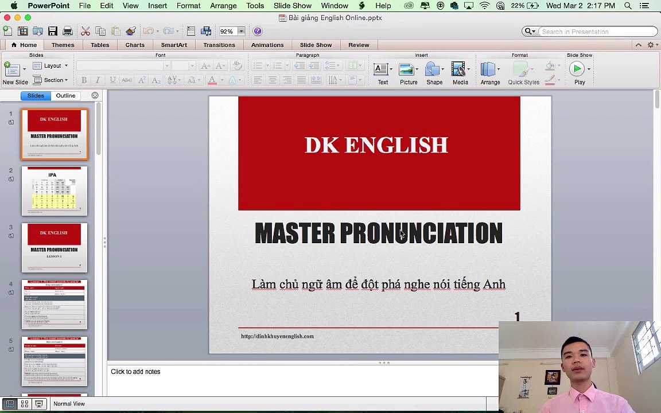
Task: Open the Media Browser icon in toolbar
Action: coord(206,31)
